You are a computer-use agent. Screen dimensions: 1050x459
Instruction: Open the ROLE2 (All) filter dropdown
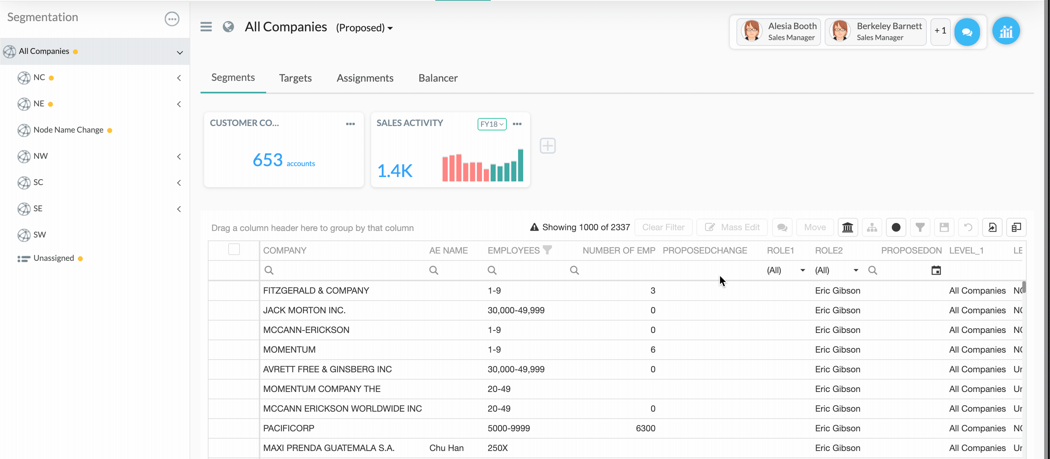tap(836, 270)
